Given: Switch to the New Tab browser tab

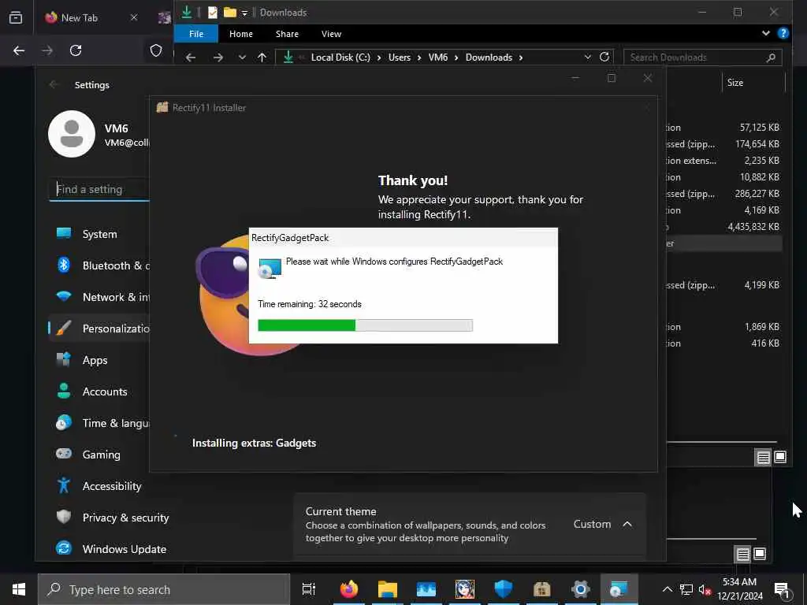Looking at the screenshot, I should pyautogui.click(x=80, y=17).
